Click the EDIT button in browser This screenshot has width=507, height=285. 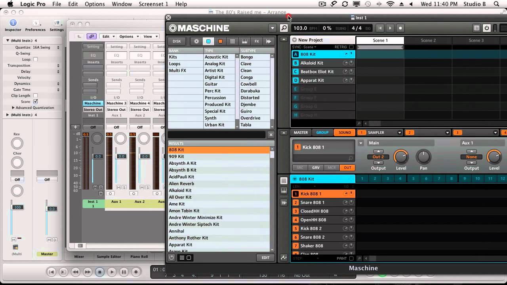point(265,258)
